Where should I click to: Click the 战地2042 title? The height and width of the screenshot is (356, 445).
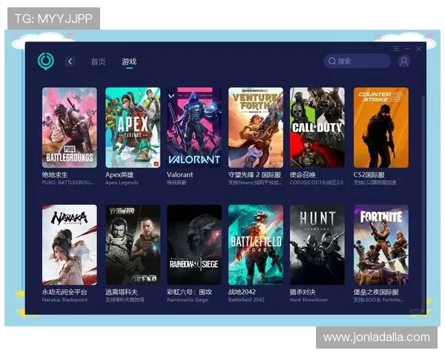point(242,291)
